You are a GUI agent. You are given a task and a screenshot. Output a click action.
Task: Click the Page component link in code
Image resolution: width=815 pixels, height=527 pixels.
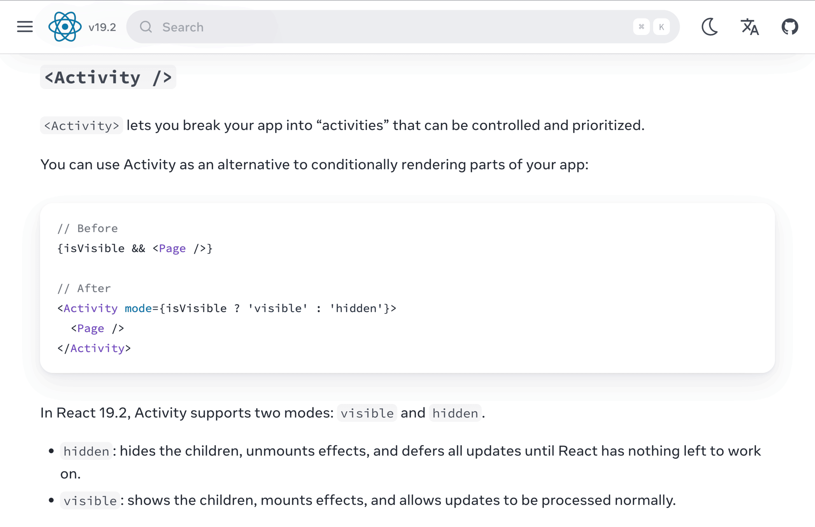pos(172,248)
